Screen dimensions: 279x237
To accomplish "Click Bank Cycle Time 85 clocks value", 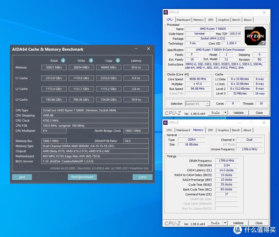I will pyautogui.click(x=226, y=189).
